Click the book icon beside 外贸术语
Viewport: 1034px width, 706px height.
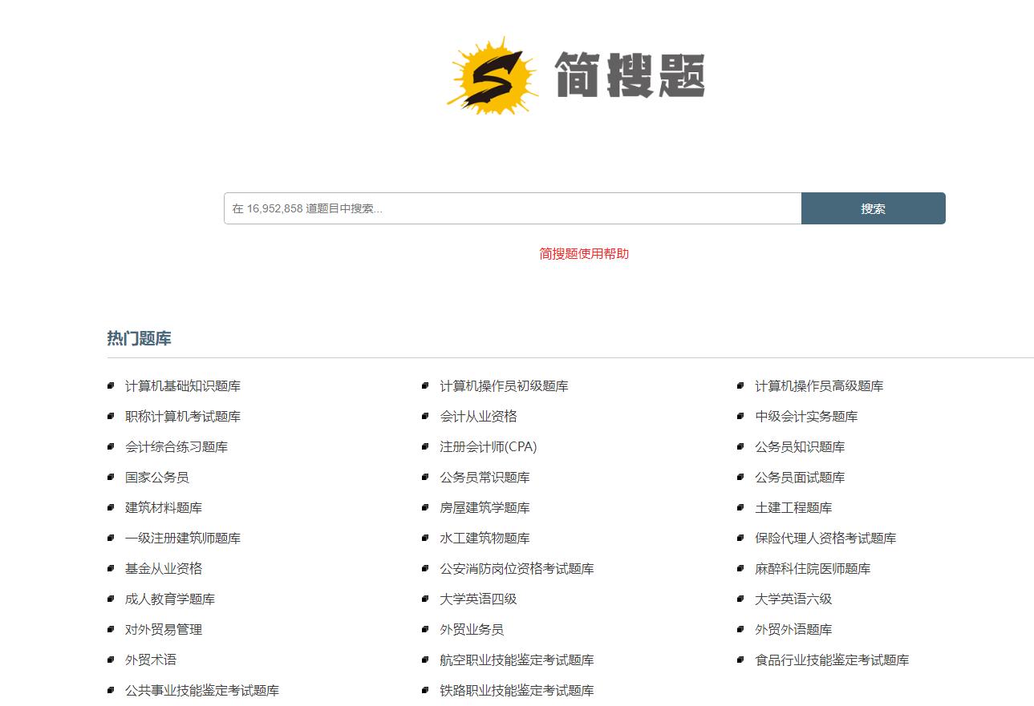(x=112, y=660)
